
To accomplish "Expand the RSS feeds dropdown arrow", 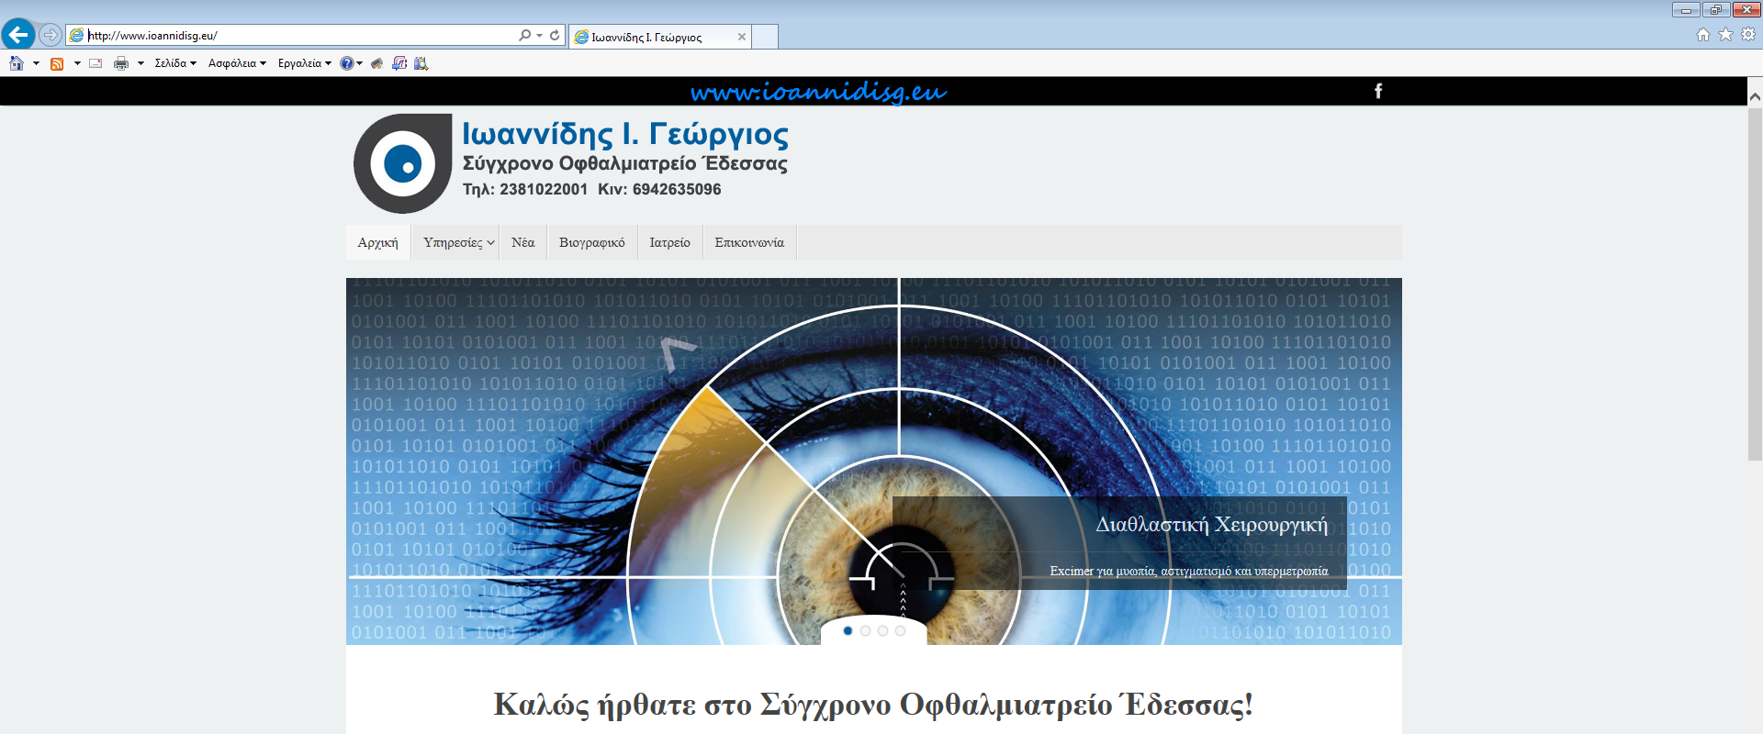I will point(77,63).
